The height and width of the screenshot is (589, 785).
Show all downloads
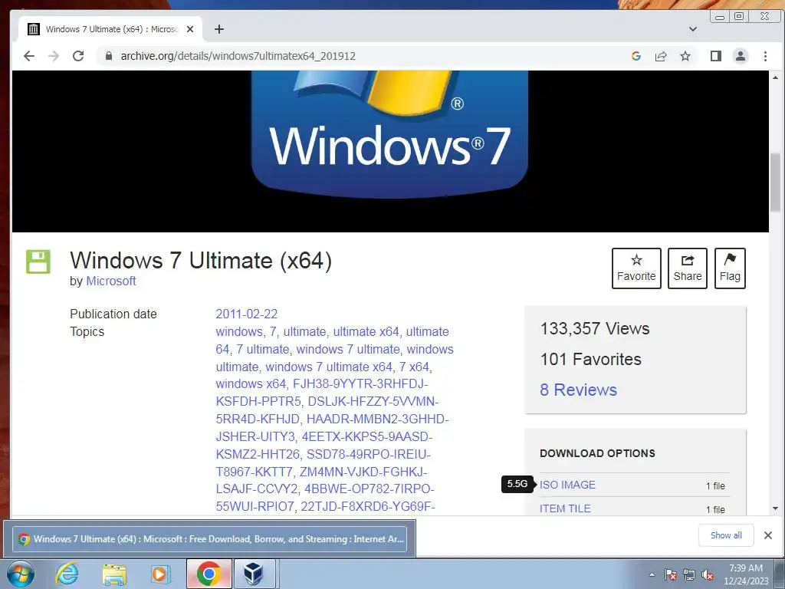coord(726,535)
